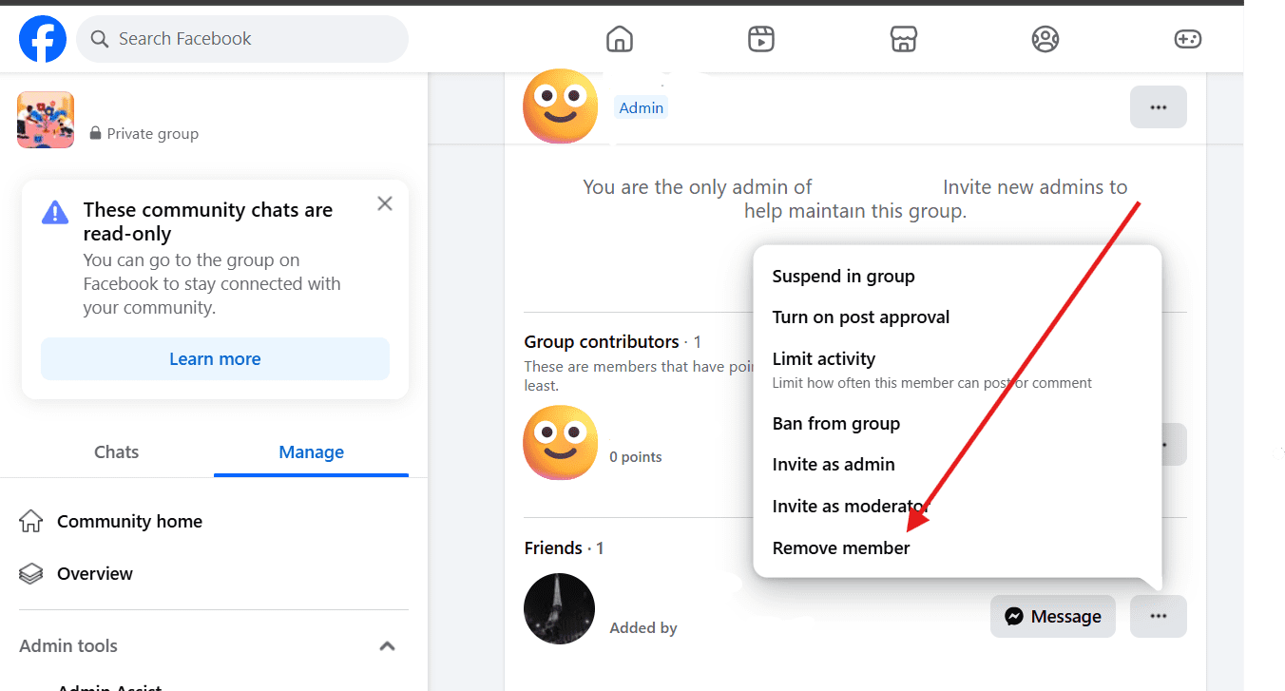Open the Facebook home feed
The image size is (1285, 691).
619,39
